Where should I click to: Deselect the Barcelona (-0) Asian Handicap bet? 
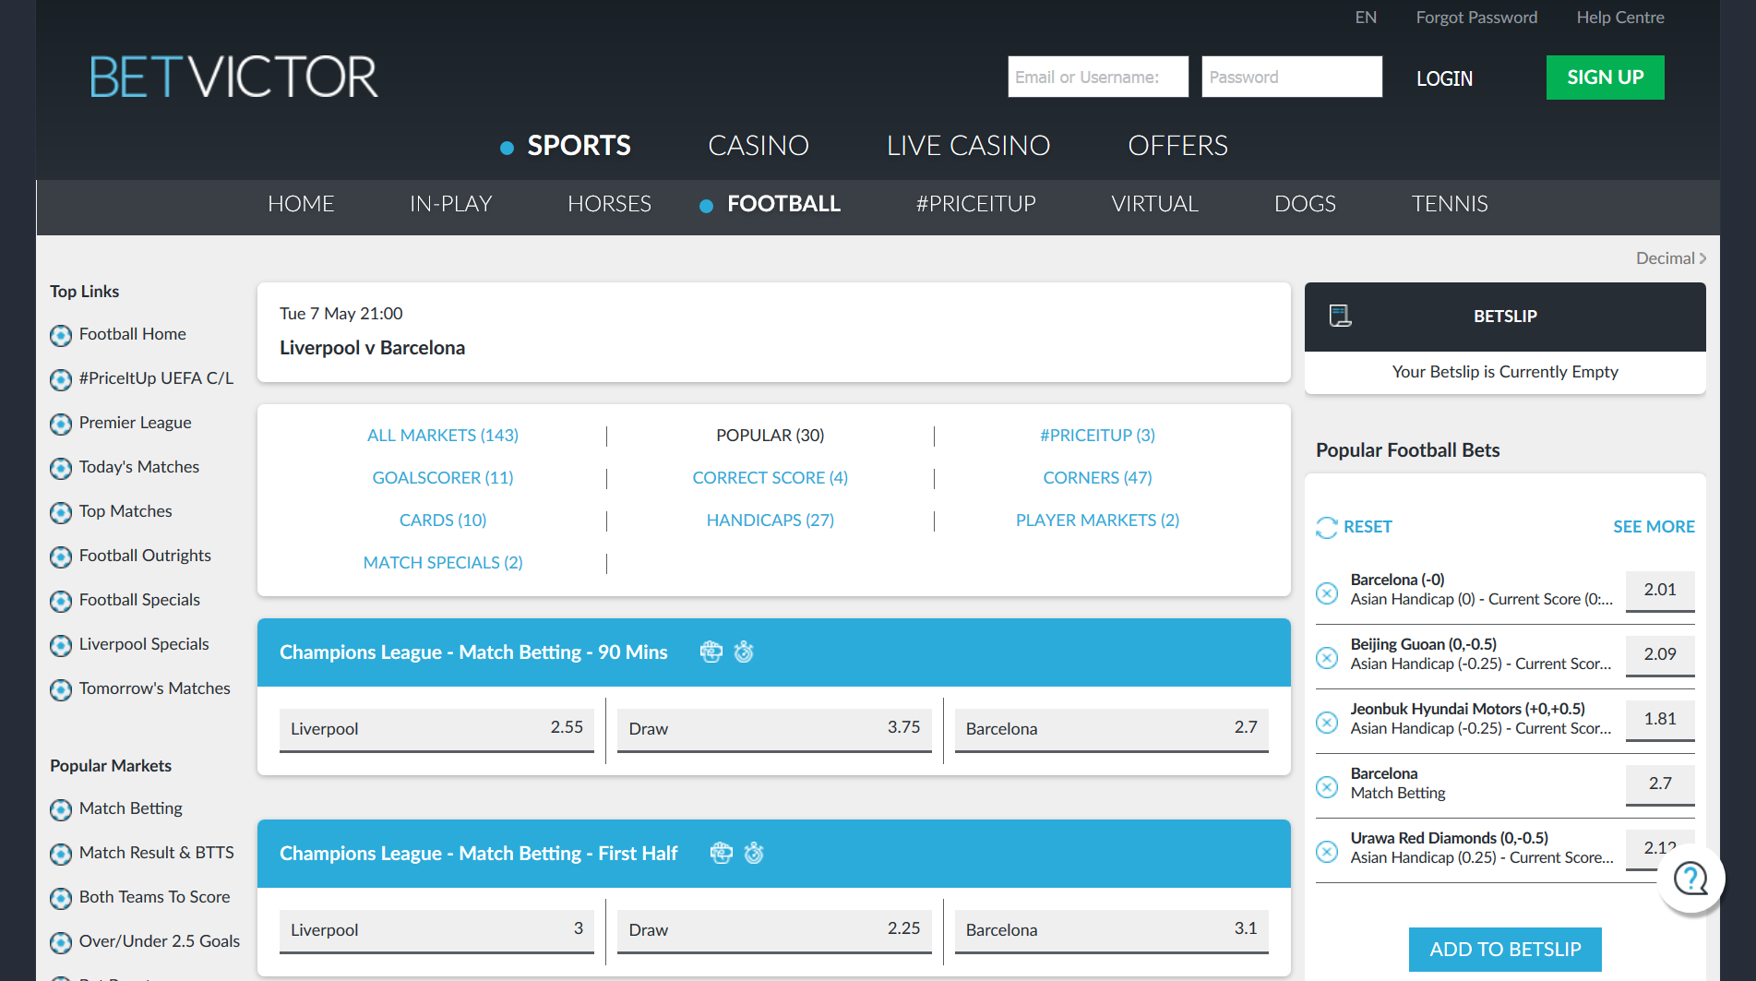coord(1327,592)
